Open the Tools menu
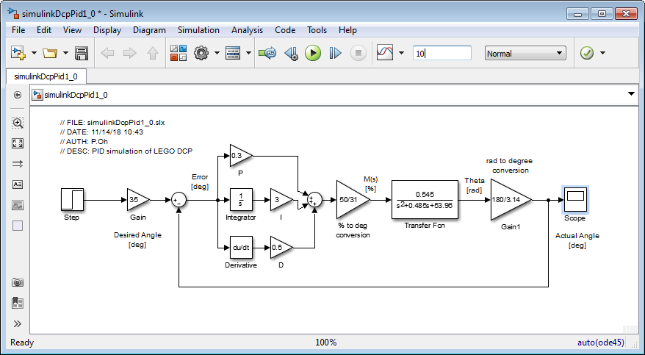This screenshot has width=645, height=355. [317, 30]
